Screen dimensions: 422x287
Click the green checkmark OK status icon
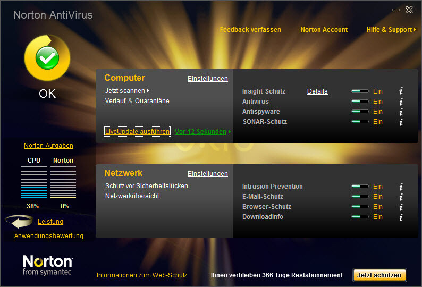click(47, 58)
